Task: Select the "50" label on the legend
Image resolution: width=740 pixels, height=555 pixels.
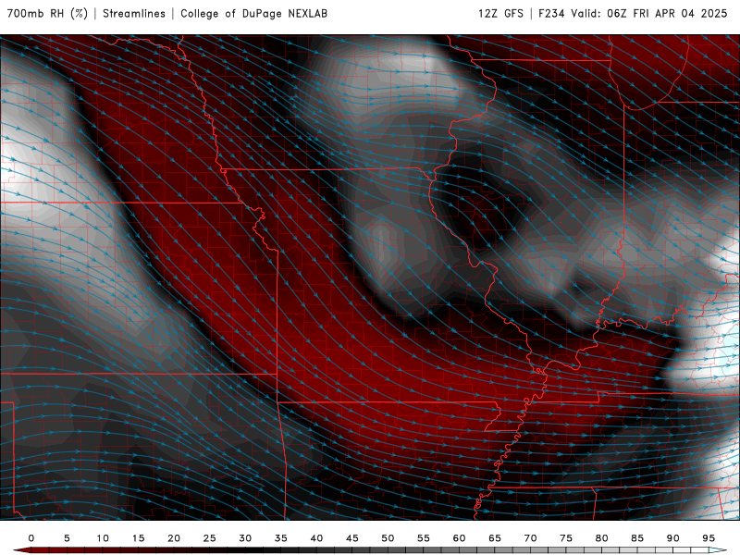Action: [x=388, y=538]
